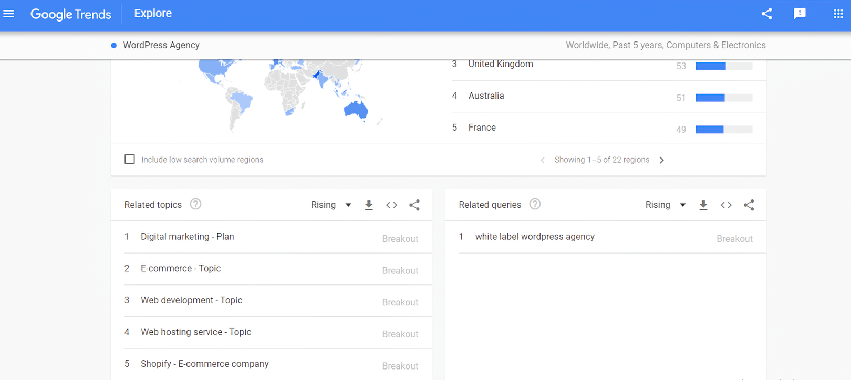Image resolution: width=851 pixels, height=380 pixels.
Task: Download Related queries data as CSV
Action: (x=703, y=205)
